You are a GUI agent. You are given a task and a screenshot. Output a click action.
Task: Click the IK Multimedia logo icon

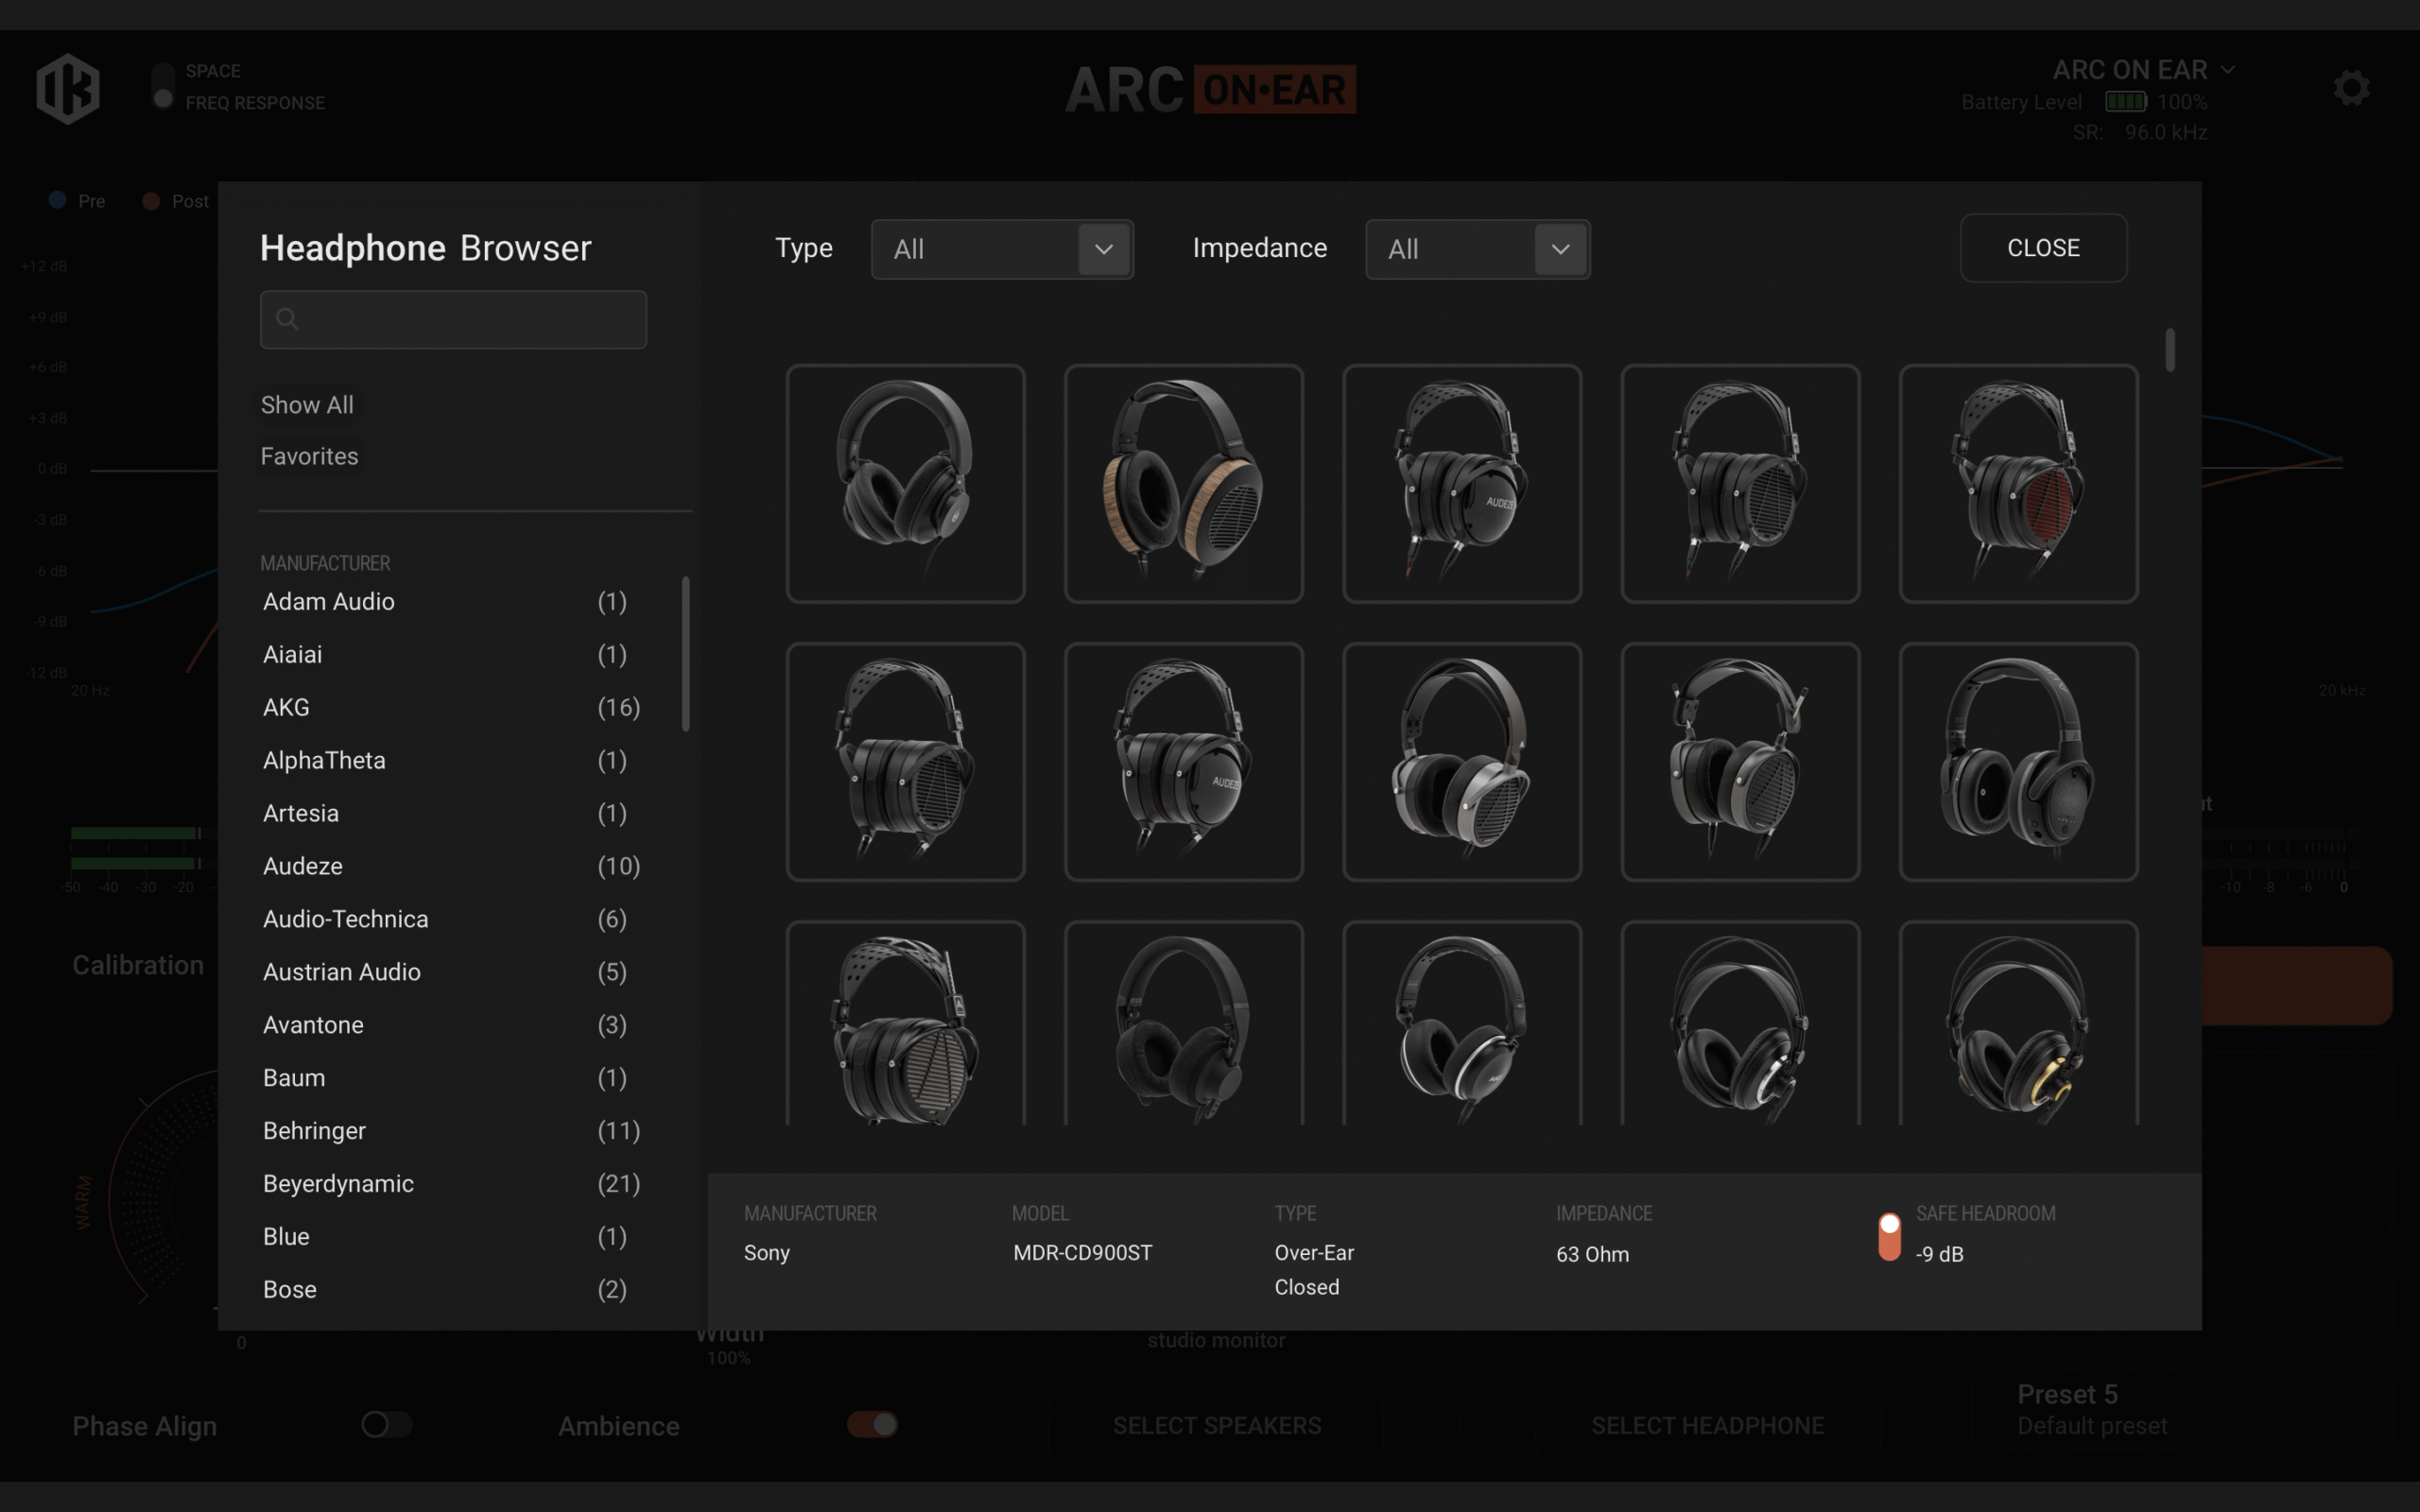(x=68, y=88)
